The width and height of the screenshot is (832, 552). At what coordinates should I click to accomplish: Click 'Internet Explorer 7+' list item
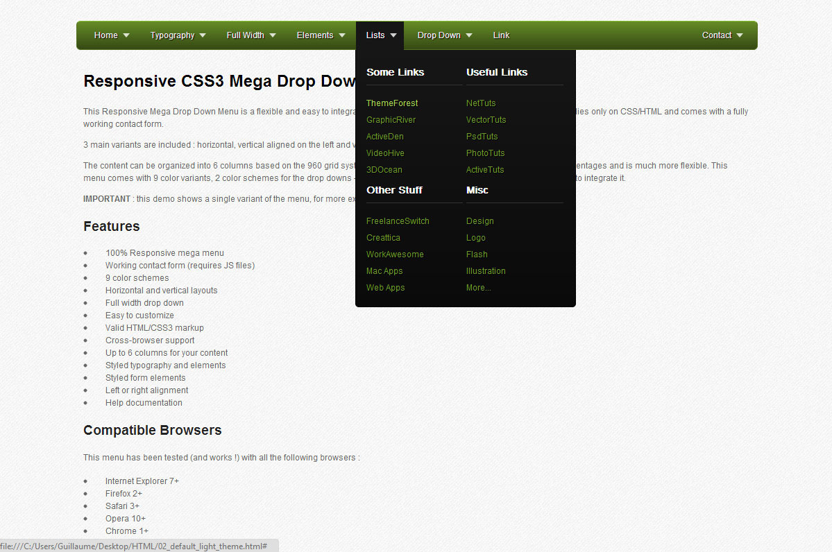pos(142,481)
